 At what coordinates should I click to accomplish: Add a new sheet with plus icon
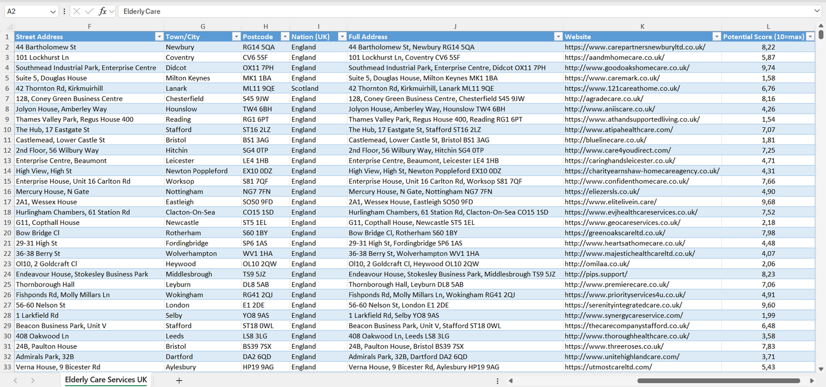(179, 380)
